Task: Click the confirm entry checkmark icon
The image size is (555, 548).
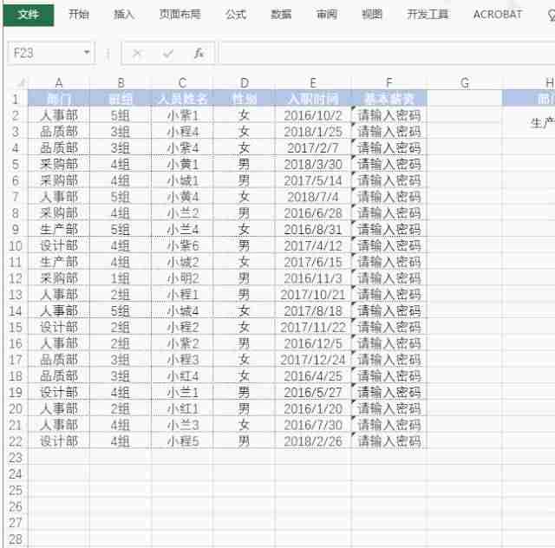Action: (x=167, y=54)
